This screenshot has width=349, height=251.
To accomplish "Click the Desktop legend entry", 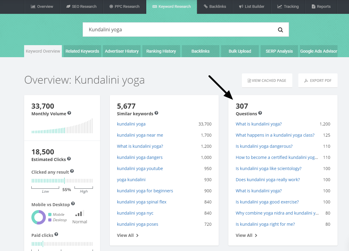I will [x=57, y=220].
